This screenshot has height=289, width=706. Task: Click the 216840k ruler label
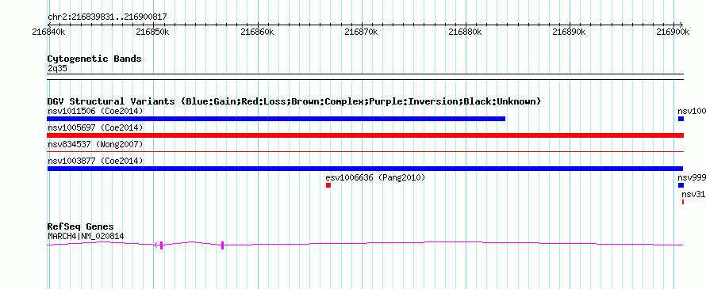(x=49, y=32)
